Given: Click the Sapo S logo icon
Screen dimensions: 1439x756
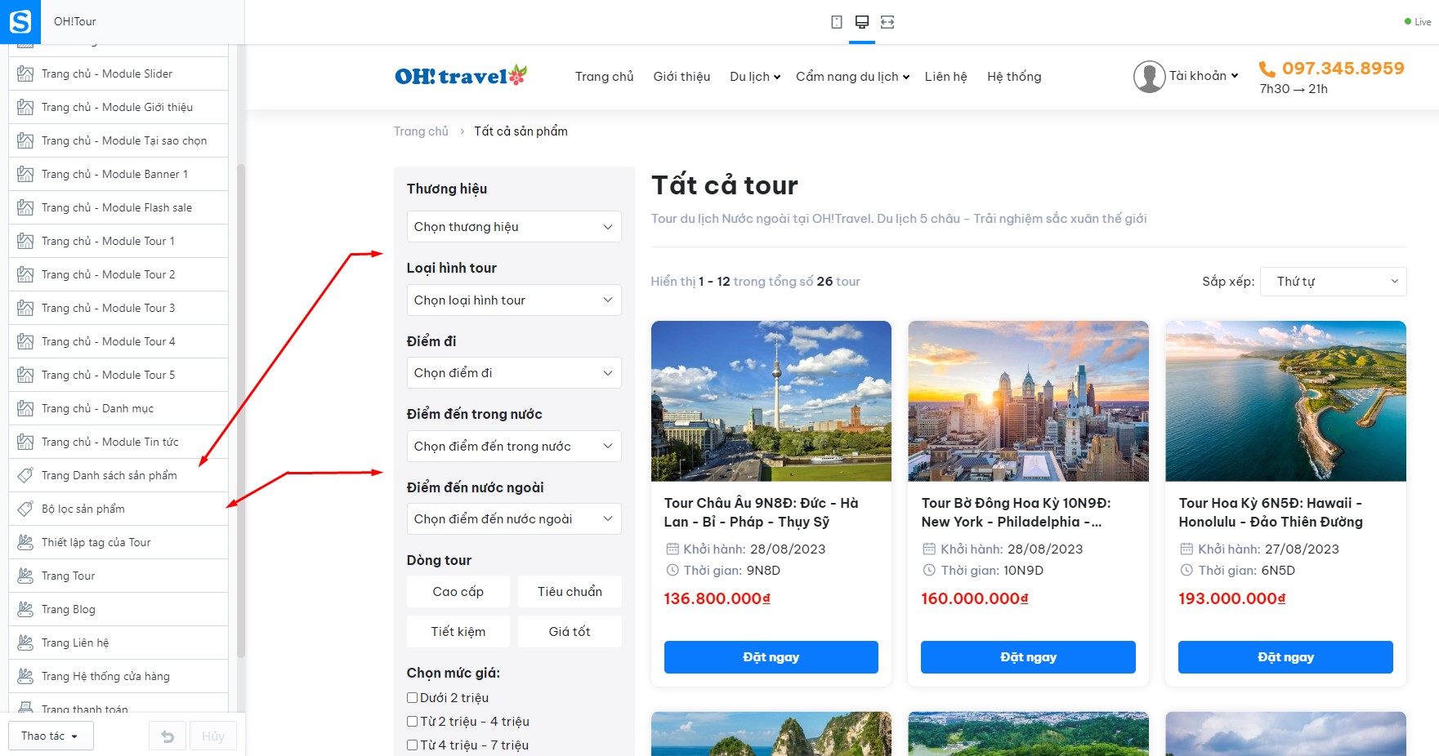Looking at the screenshot, I should coord(20,21).
